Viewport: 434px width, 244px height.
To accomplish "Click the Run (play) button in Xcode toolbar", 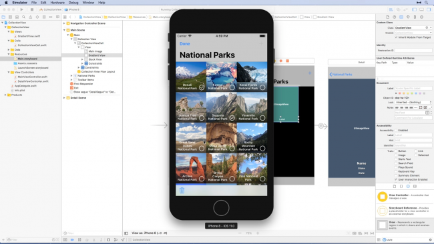I will [x=21, y=10].
